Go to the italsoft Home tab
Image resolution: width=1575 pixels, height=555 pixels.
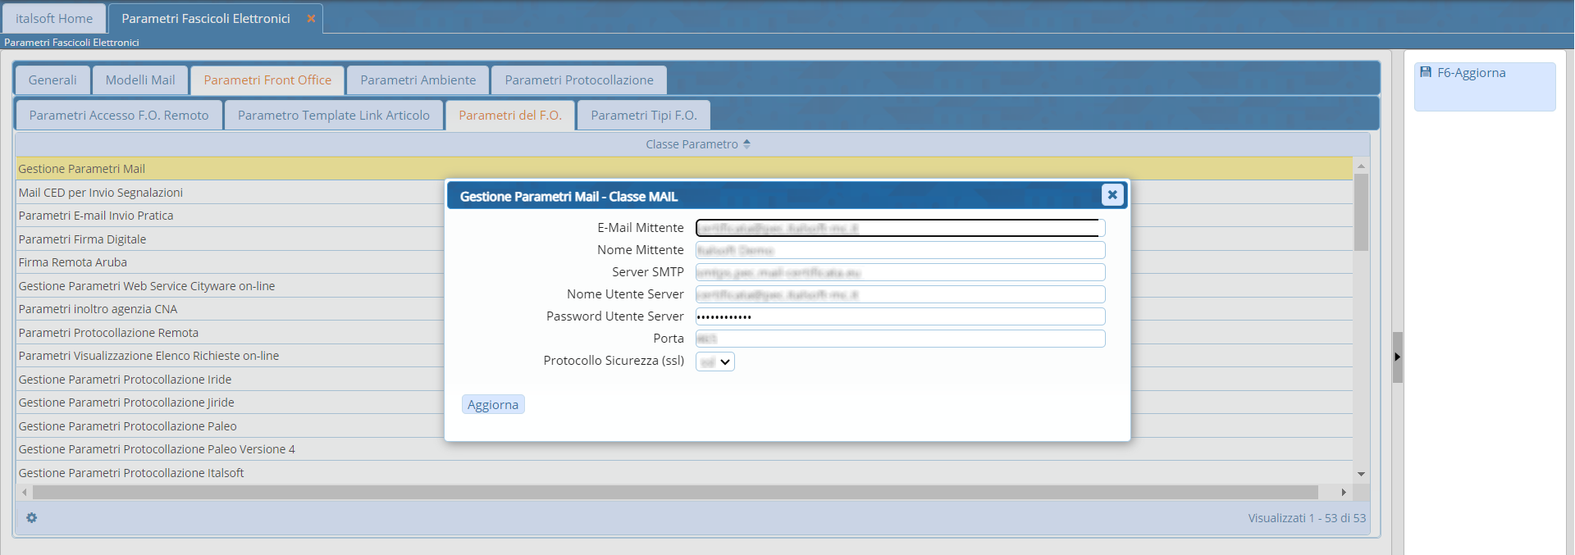(54, 19)
